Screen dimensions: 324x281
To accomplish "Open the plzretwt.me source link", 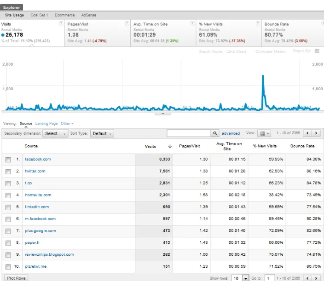I will [x=36, y=266].
